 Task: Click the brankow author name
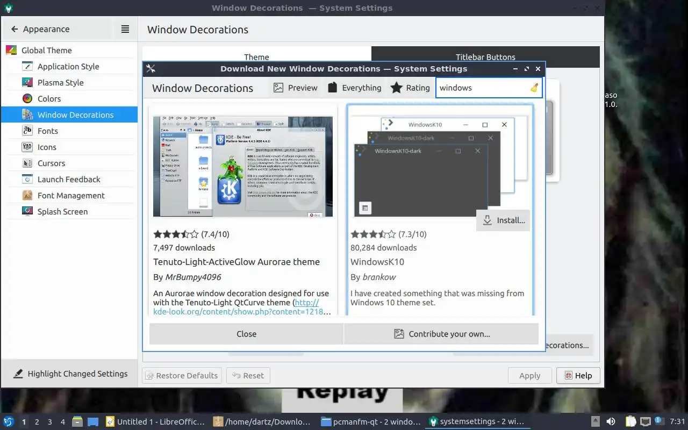coord(379,277)
